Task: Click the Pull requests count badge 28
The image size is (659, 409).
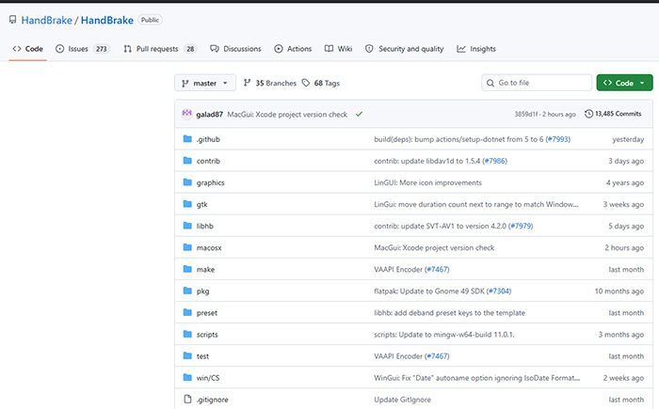Action: pyautogui.click(x=190, y=49)
